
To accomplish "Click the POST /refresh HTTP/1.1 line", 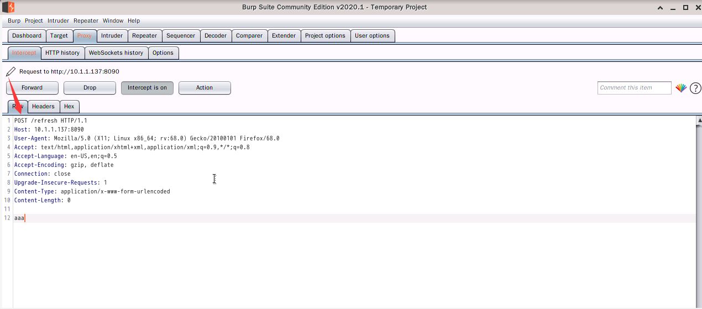I will click(x=51, y=121).
